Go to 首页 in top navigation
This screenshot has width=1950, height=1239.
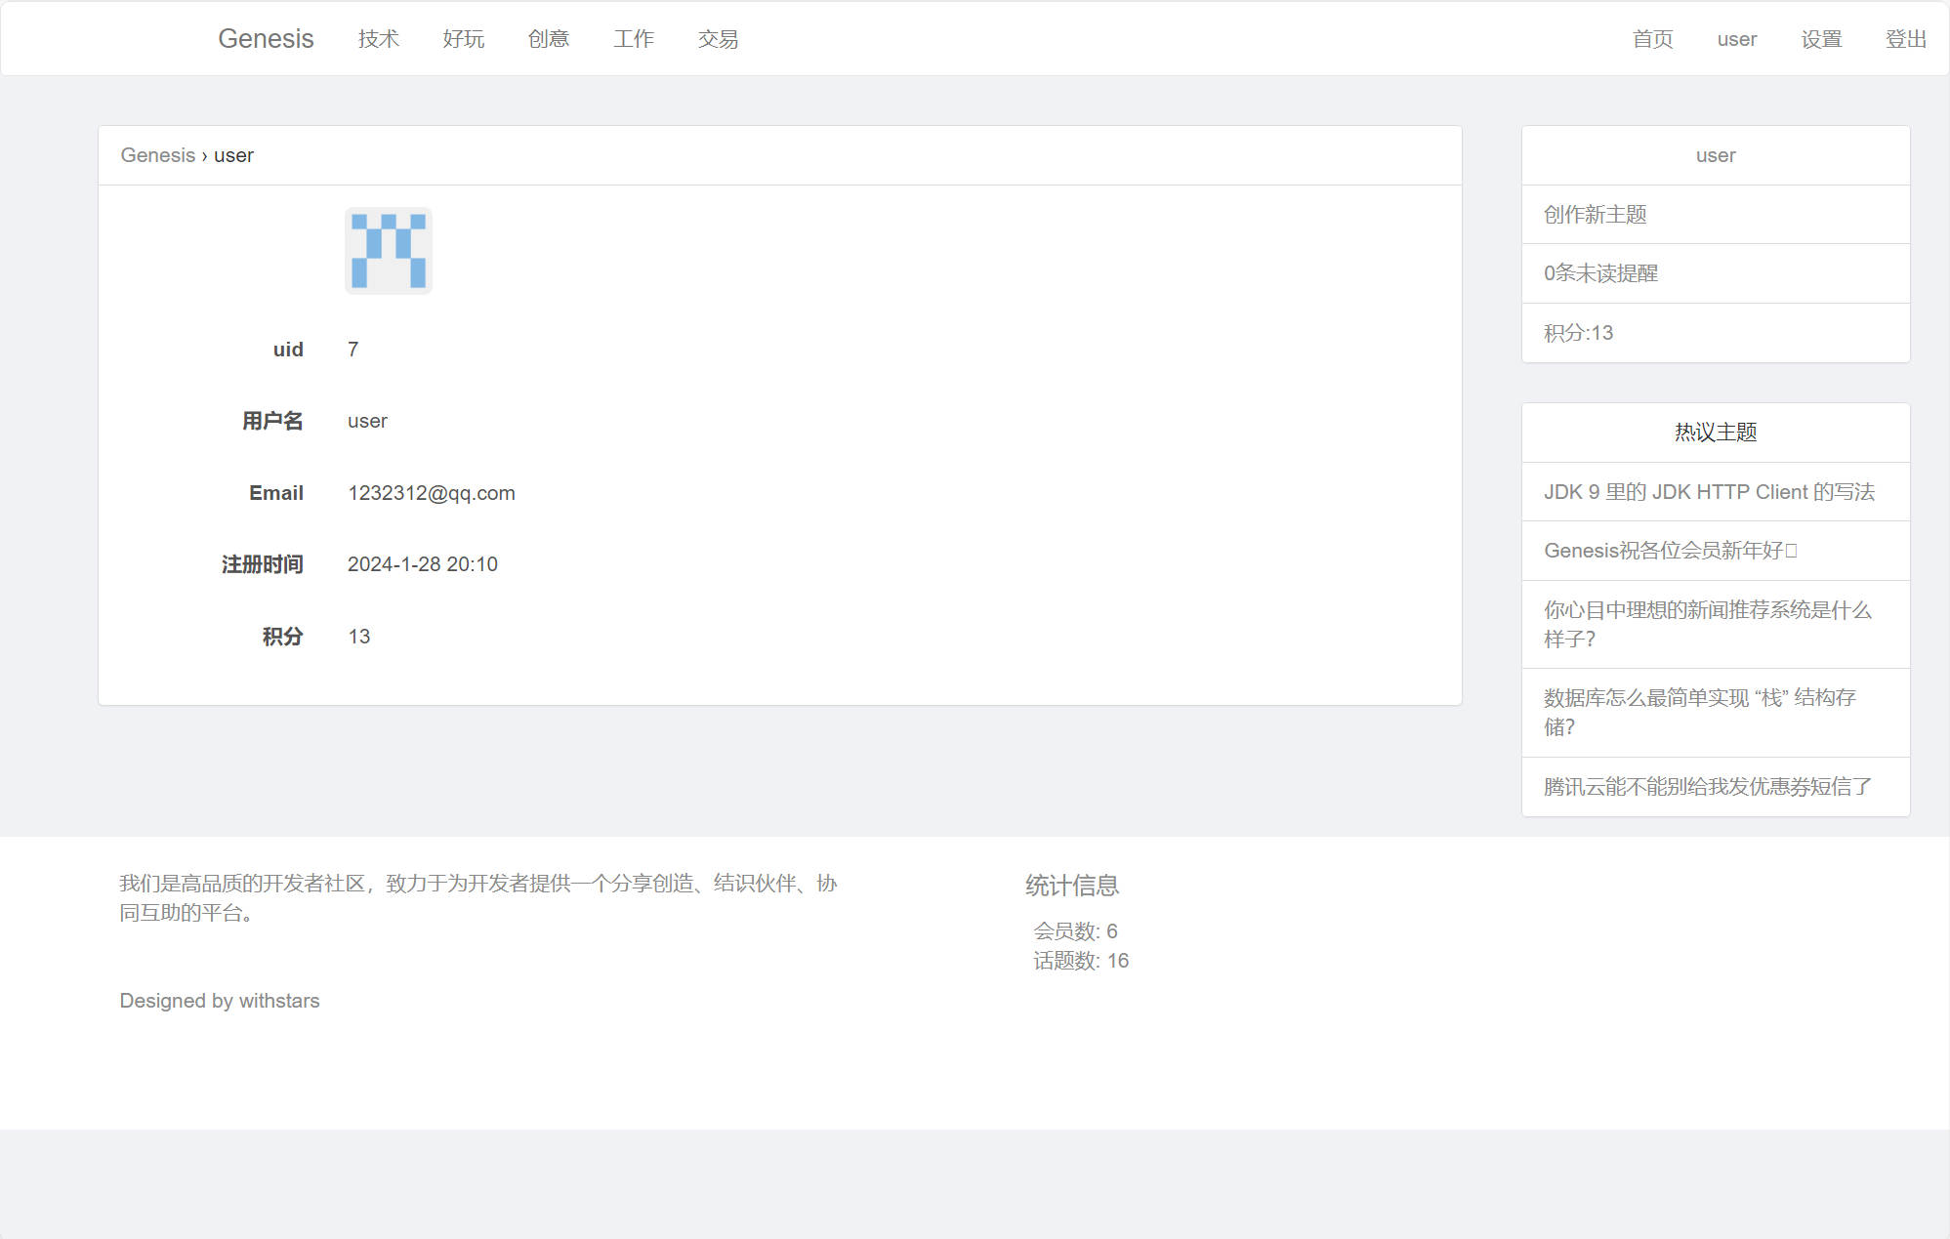(x=1652, y=39)
